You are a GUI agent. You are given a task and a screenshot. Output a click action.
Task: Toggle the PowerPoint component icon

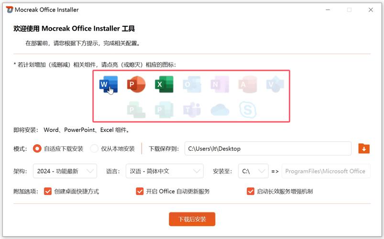click(x=136, y=84)
